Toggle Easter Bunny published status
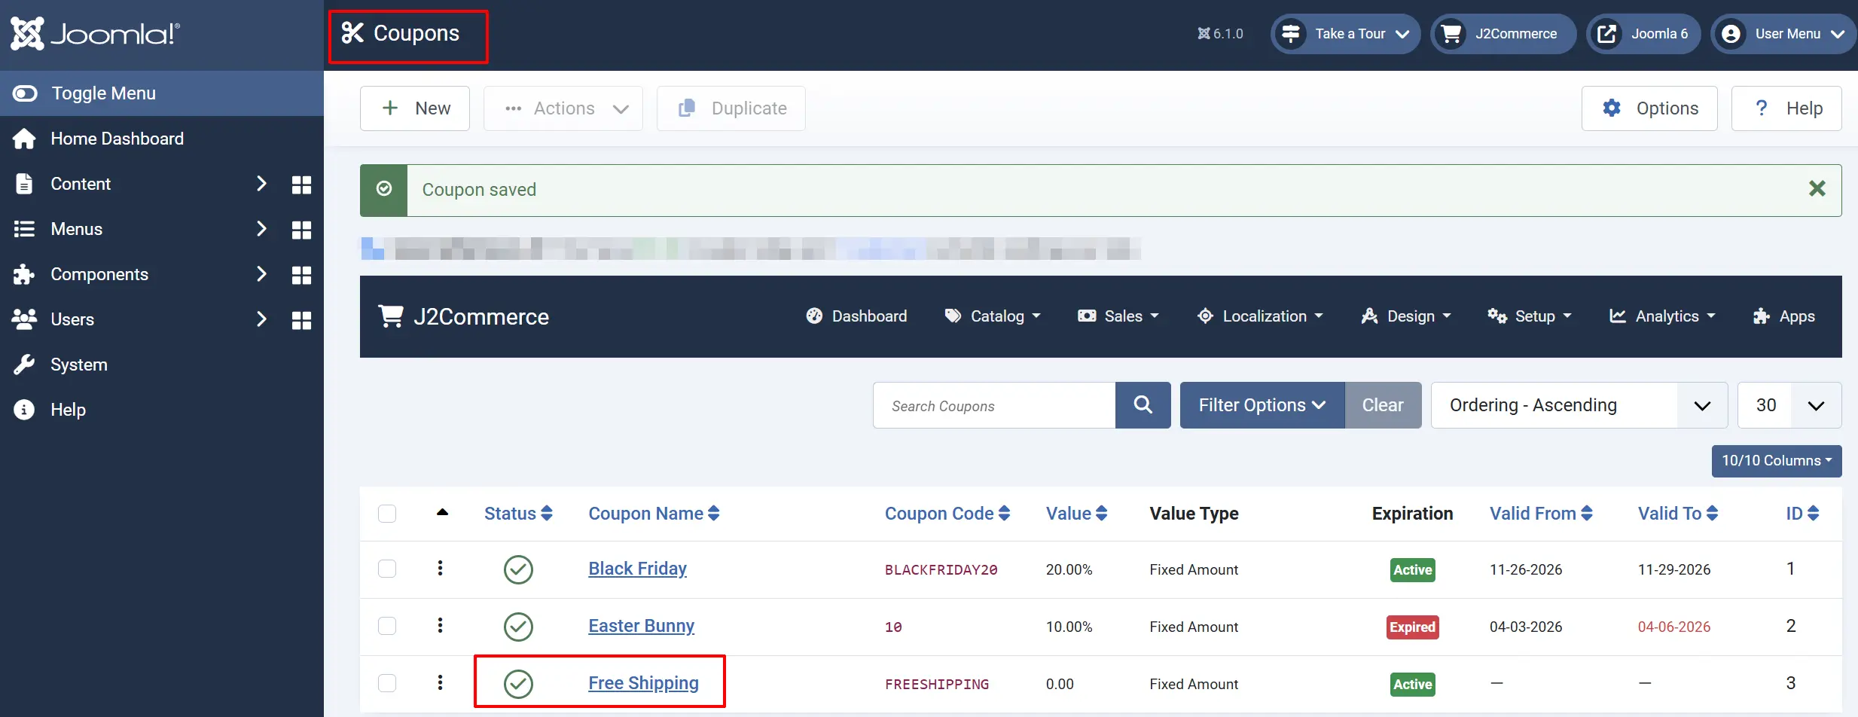The width and height of the screenshot is (1858, 717). tap(518, 627)
